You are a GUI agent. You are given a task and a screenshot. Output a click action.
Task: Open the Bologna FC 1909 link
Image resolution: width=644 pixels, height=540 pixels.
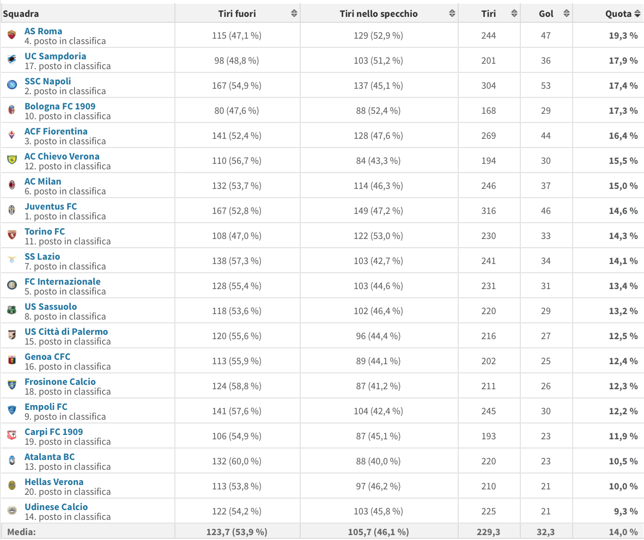60,106
